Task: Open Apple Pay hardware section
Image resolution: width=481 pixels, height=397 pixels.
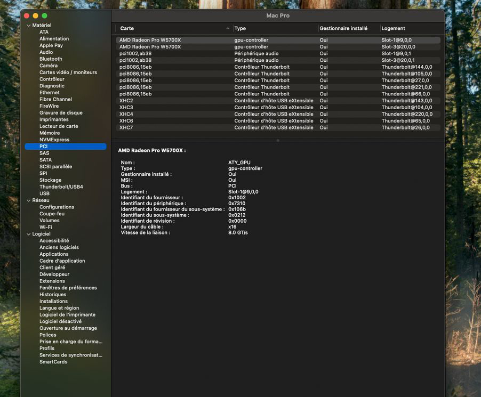Action: (51, 45)
